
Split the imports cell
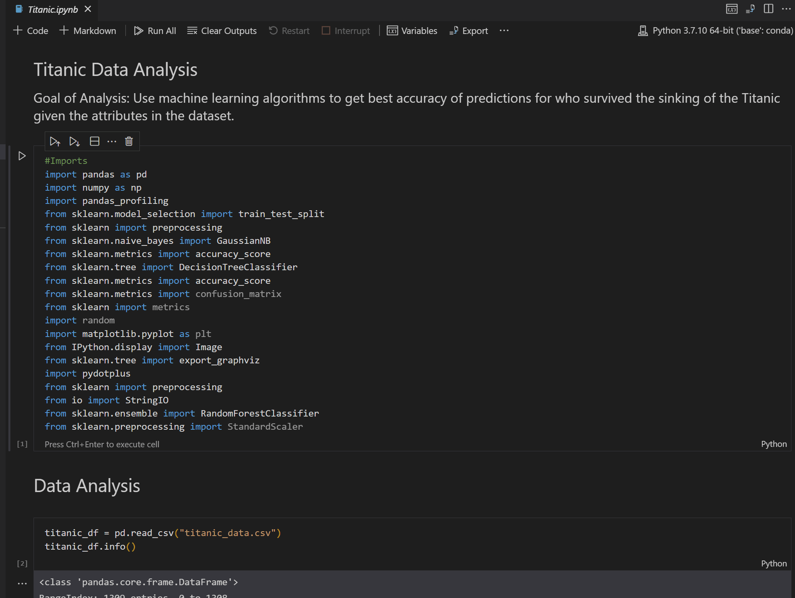pos(95,142)
